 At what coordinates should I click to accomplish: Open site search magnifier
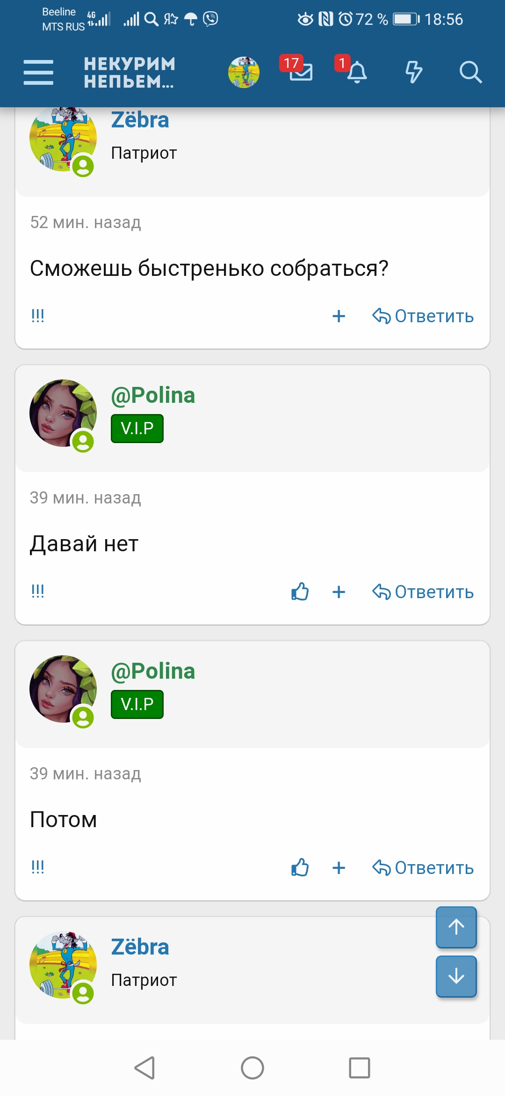pos(470,73)
